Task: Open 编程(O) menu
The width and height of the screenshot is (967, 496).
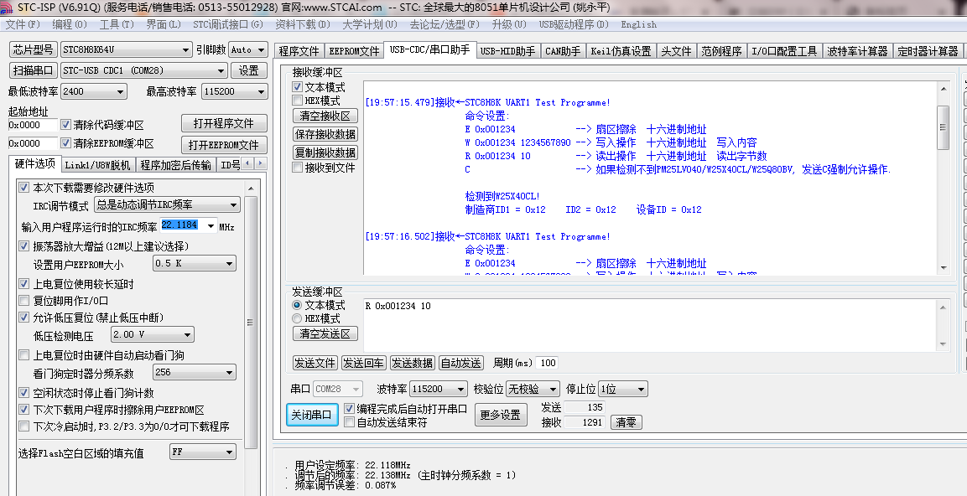Action: click(x=70, y=24)
